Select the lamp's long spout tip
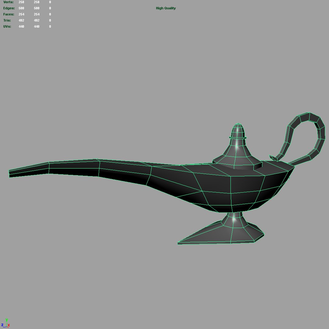 click(x=29, y=170)
